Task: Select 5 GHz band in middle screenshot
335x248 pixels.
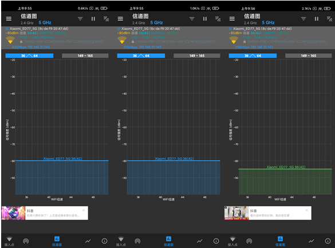Action: click(x=156, y=23)
